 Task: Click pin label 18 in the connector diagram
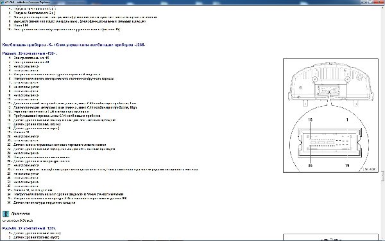pyautogui.click(x=310, y=120)
